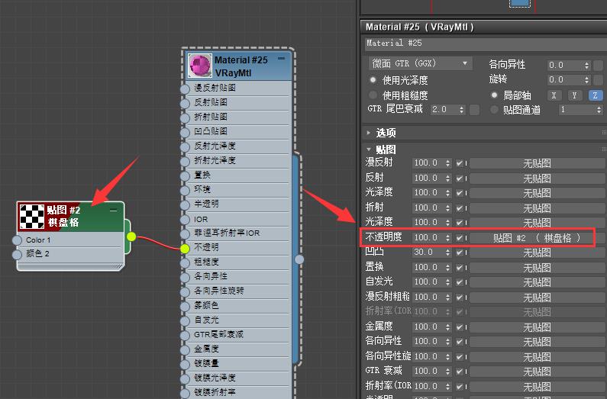Screen dimensions: 607x399
Task: Click the 漫反射 100.0 amount field
Action: (428, 163)
